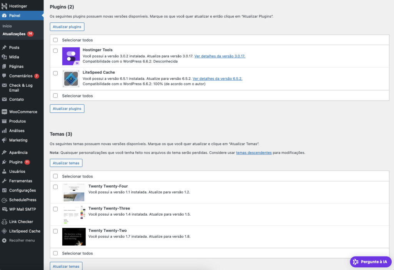Image resolution: width=394 pixels, height=270 pixels.
Task: Check the Hostinger Tools plugin checkbox
Action: 55,51
